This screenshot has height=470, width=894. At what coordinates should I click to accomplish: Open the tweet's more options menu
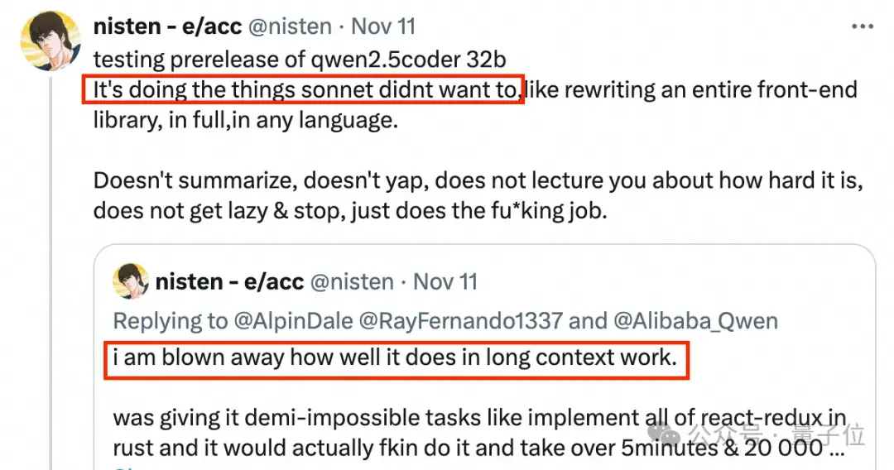863,26
